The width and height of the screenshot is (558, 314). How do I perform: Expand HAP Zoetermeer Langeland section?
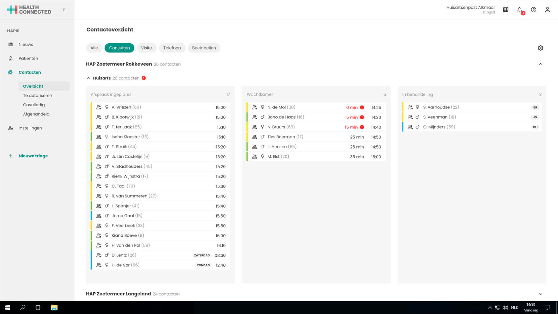click(x=540, y=294)
